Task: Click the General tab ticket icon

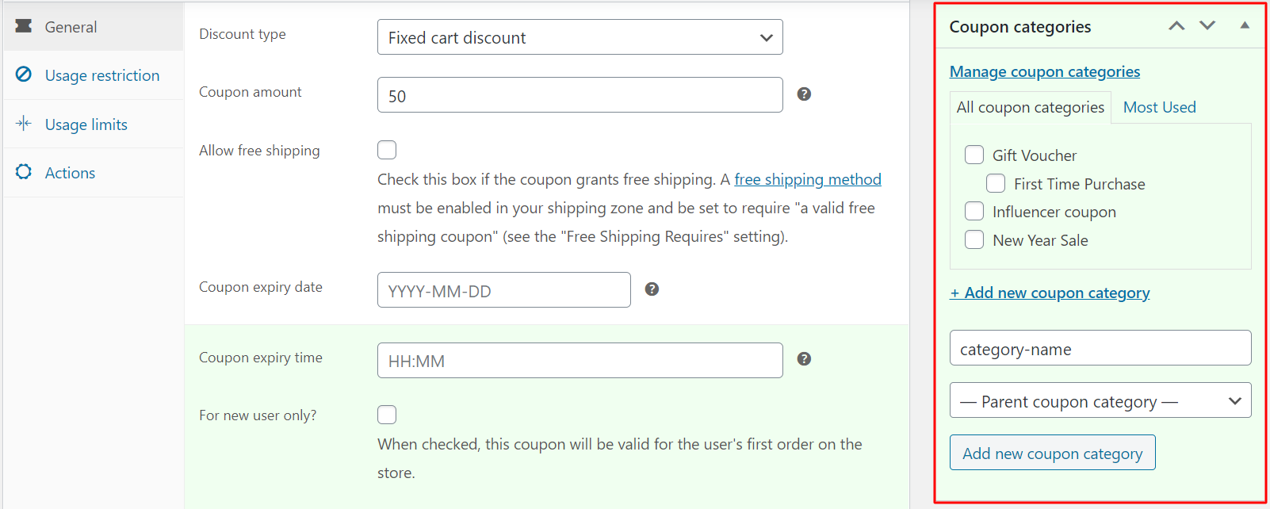Action: (24, 26)
